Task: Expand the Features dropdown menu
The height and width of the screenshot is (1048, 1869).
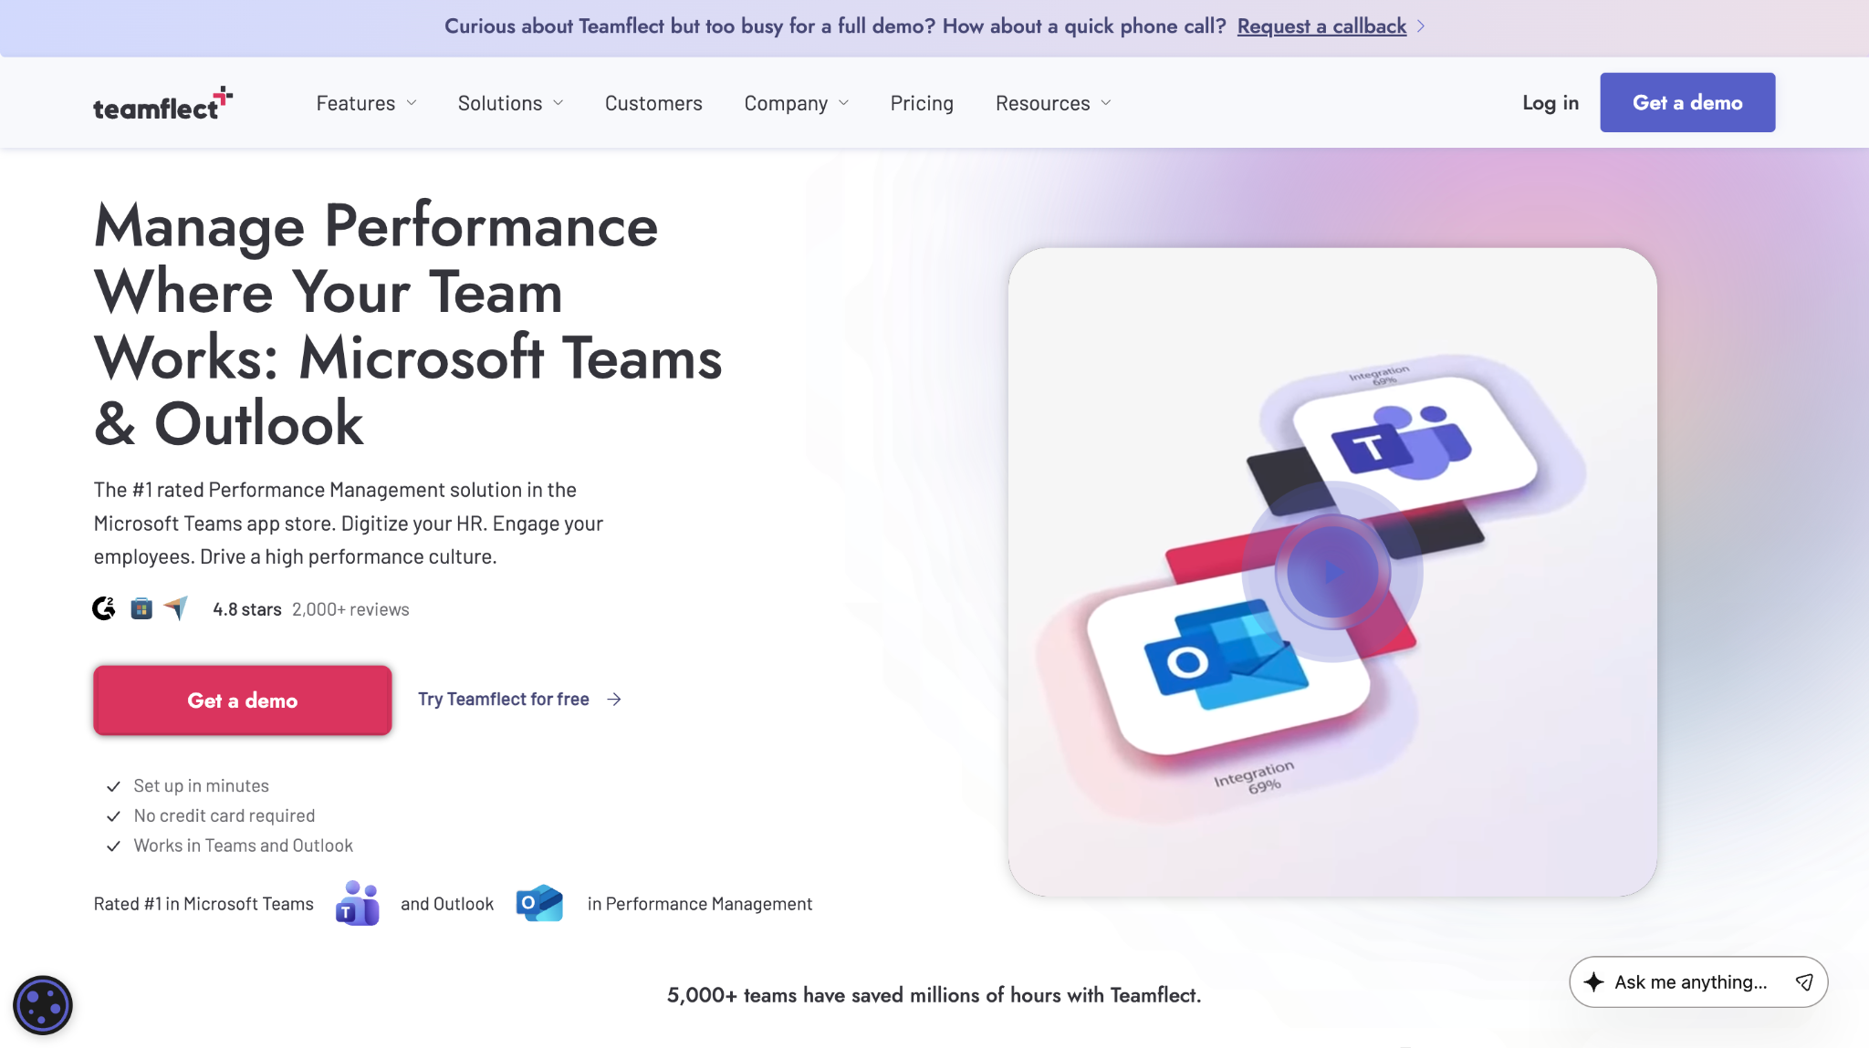Action: click(365, 102)
